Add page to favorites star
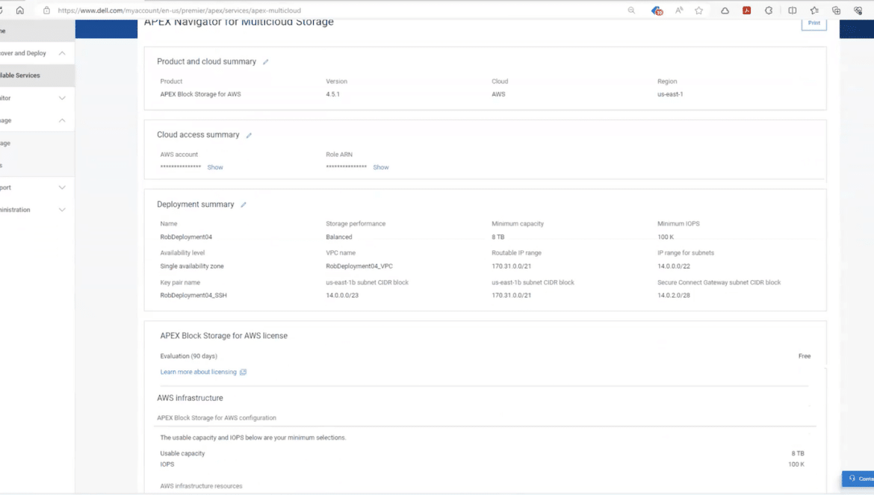Image resolution: width=874 pixels, height=495 pixels. click(x=699, y=10)
